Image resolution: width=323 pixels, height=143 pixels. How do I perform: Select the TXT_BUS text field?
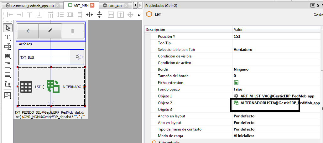(x=44, y=57)
